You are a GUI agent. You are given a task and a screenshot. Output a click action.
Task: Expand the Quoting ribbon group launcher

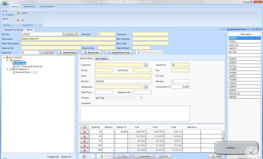point(13,25)
